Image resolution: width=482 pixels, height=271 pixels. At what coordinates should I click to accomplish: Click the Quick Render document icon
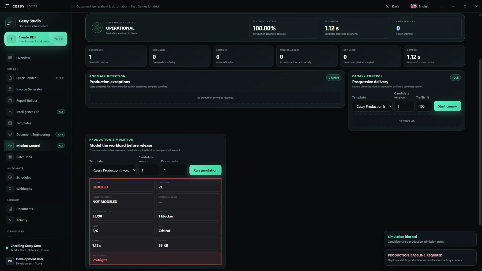pos(10,78)
